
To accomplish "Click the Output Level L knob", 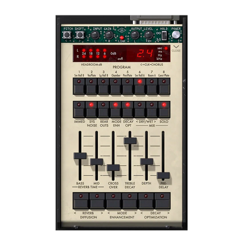I will 135,35.
